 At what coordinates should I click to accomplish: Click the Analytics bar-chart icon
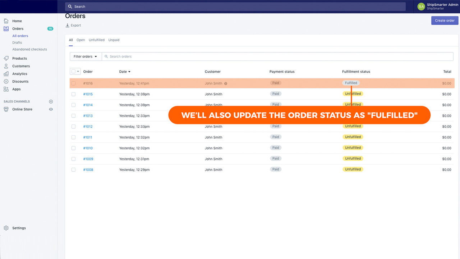[6, 73]
